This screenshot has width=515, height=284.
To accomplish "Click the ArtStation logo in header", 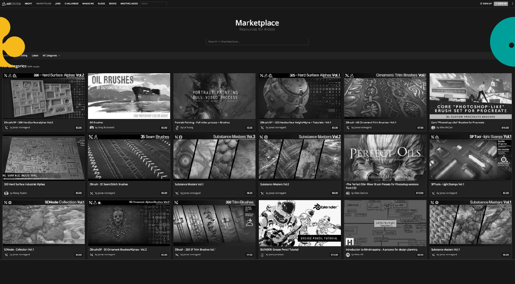I will click(12, 4).
